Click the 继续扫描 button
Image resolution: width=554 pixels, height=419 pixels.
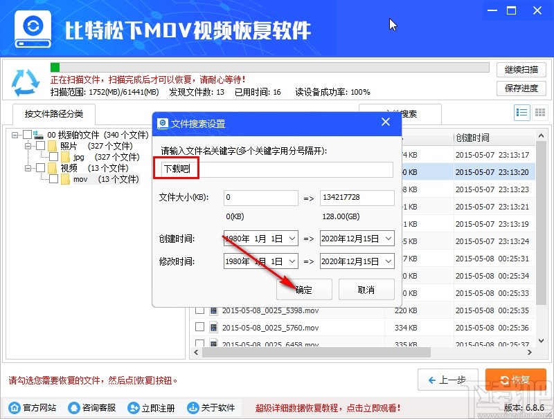[x=521, y=69]
